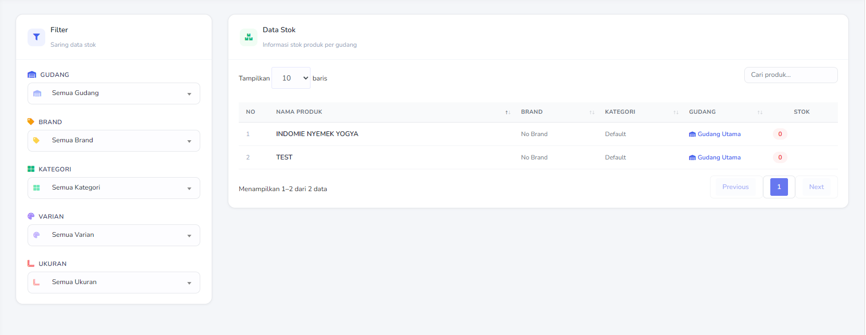The height and width of the screenshot is (335, 866).
Task: Select product name TEST
Action: 284,157
